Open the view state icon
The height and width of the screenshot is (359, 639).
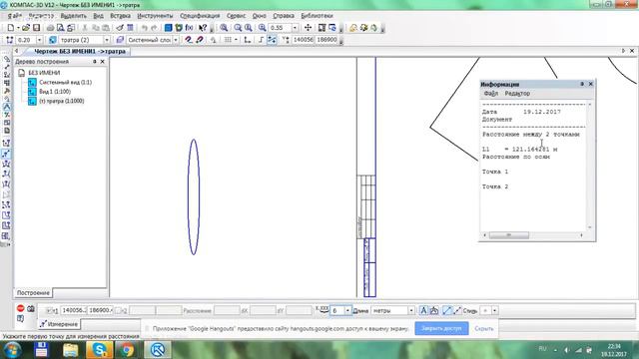[53, 40]
